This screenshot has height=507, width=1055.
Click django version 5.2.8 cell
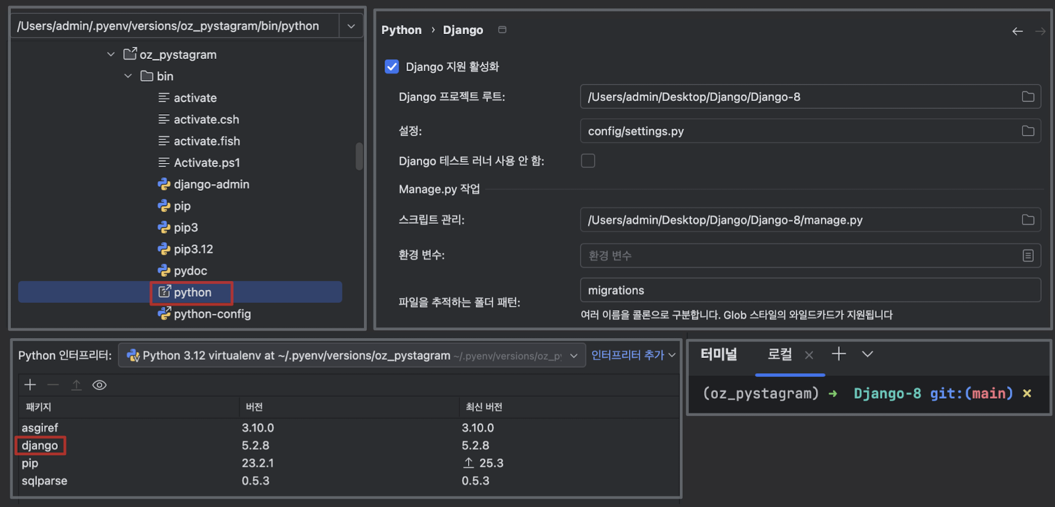256,445
